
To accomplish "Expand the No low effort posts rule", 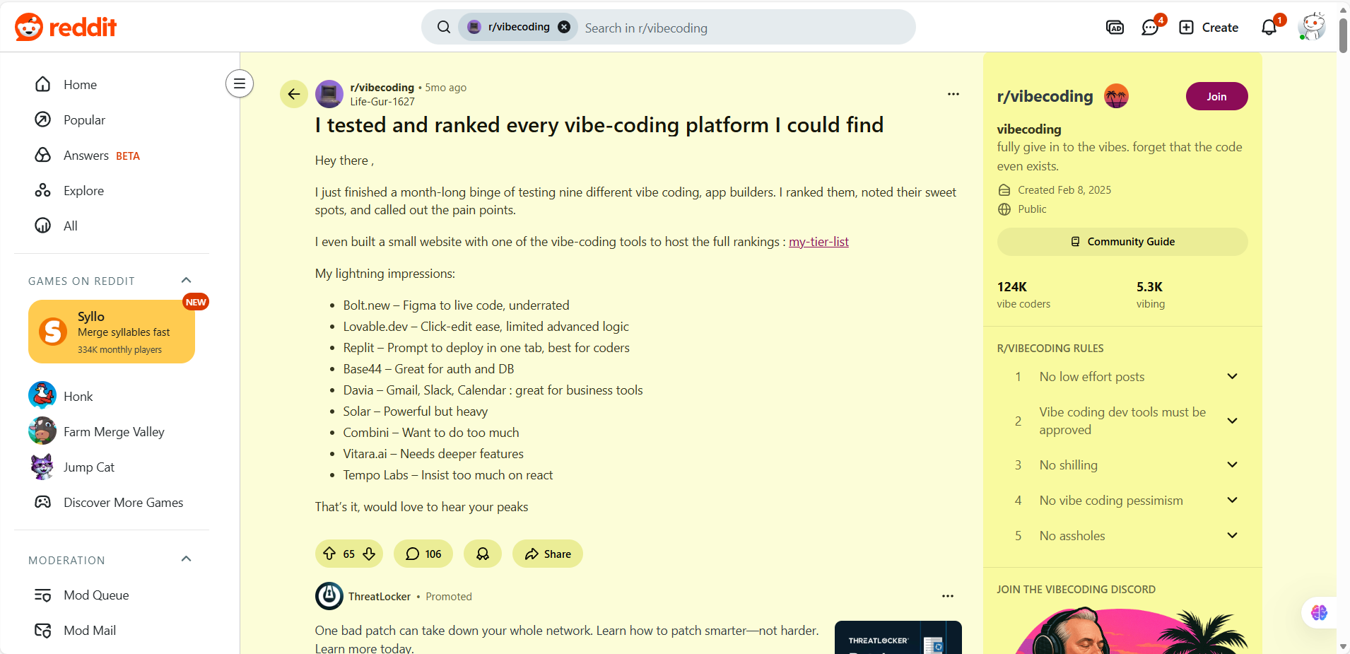I will click(1232, 377).
